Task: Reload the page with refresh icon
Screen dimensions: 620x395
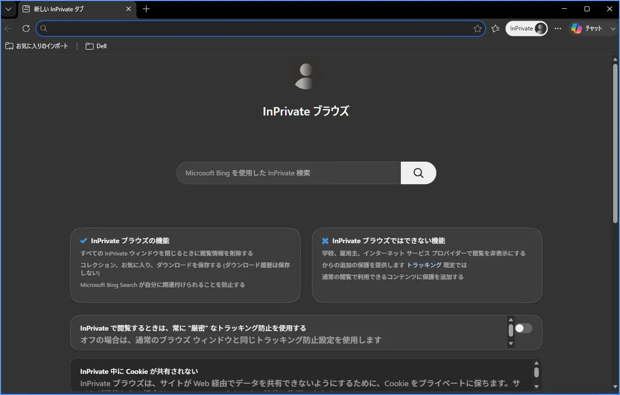Action: click(26, 28)
